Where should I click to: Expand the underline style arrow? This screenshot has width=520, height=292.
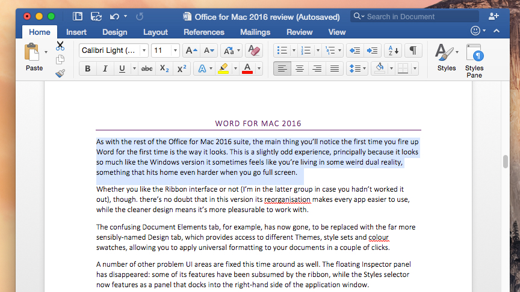click(x=134, y=68)
